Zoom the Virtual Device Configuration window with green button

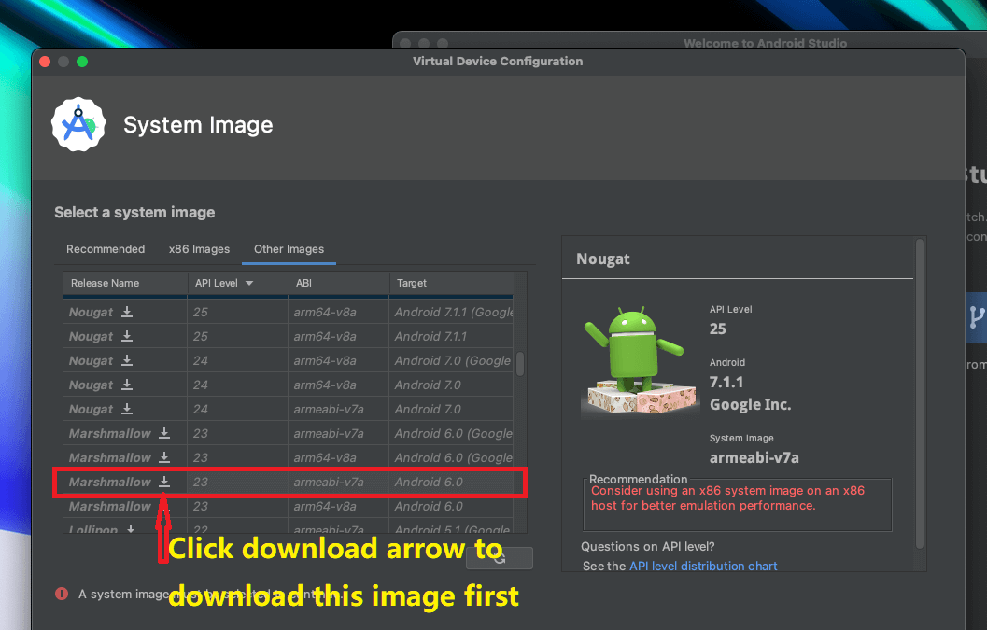[x=82, y=61]
